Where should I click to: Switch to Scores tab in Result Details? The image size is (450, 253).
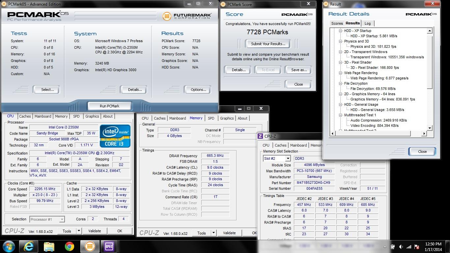pyautogui.click(x=337, y=23)
